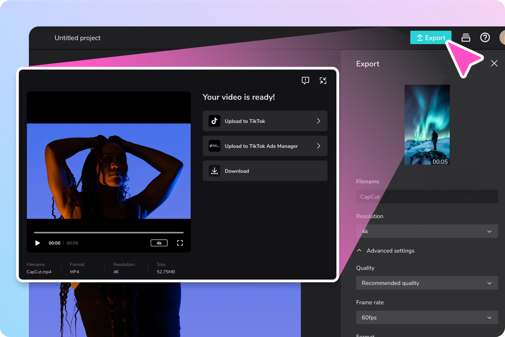Viewport: 505px width, 337px height.
Task: Click the MP4 format value
Action: click(x=75, y=272)
